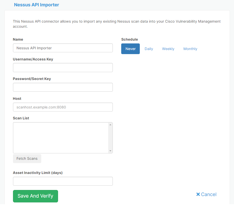The width and height of the screenshot is (234, 208).
Task: Click the Scan List scroll down arrow
Action: click(x=110, y=151)
